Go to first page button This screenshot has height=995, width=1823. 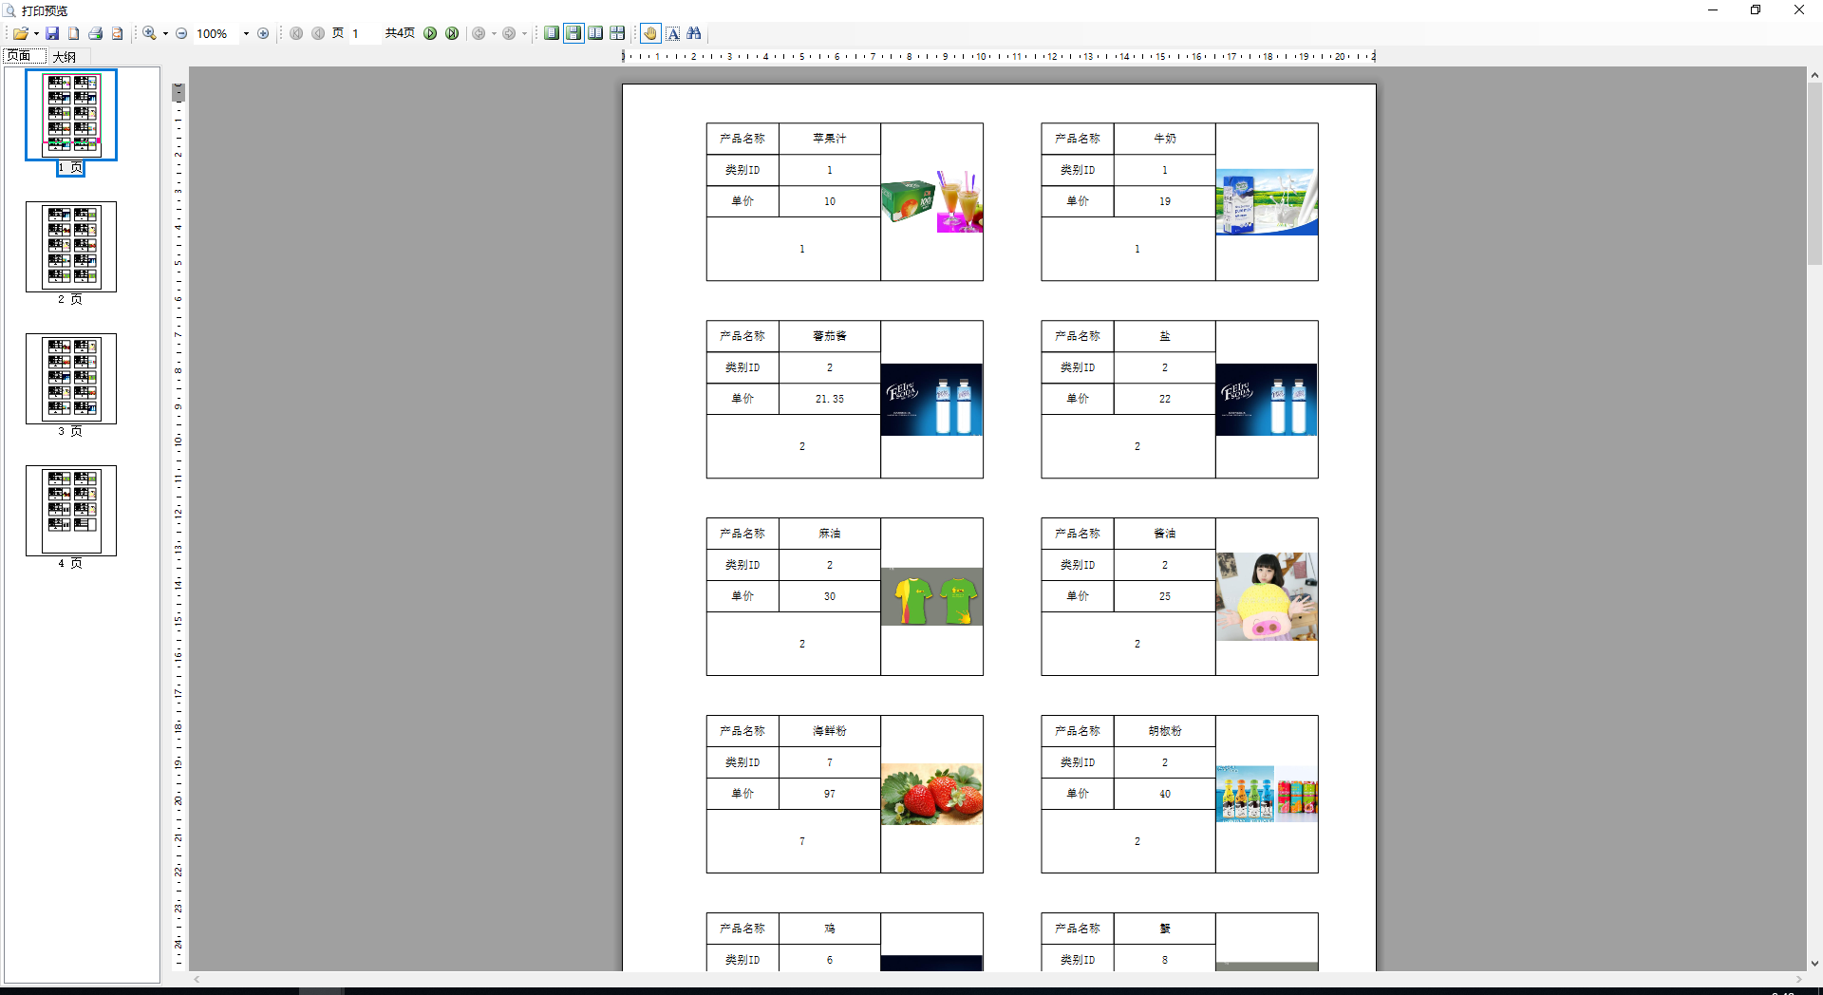coord(296,33)
